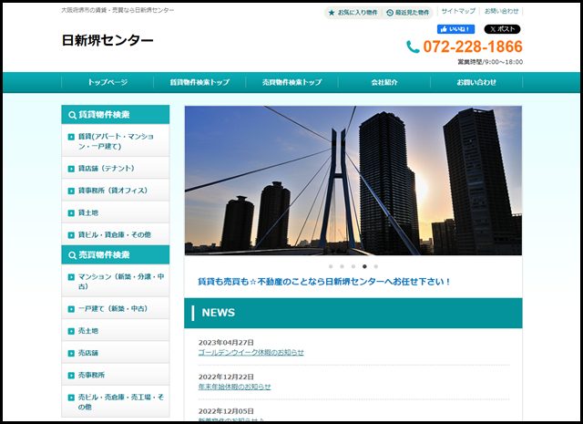The height and width of the screenshot is (424, 583).
Task: Click the X ポスト share button
Action: 502,29
